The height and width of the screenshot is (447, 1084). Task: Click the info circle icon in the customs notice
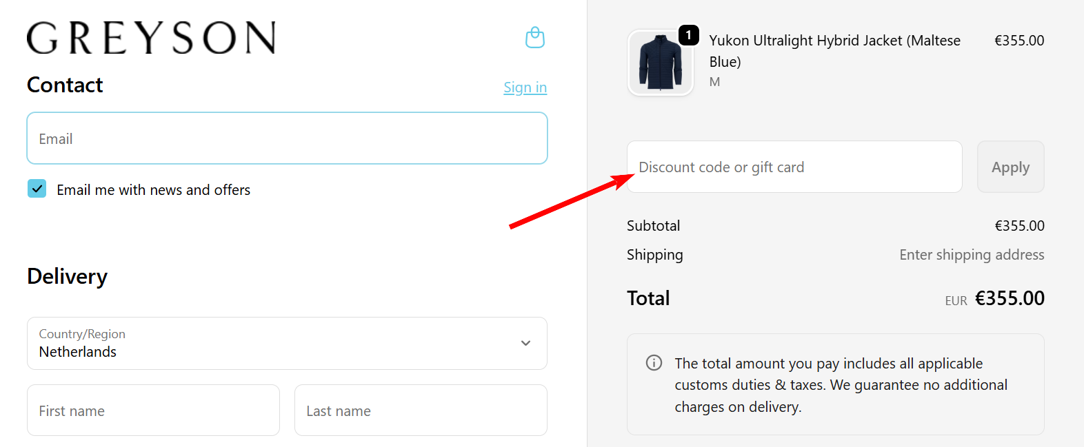coord(653,362)
